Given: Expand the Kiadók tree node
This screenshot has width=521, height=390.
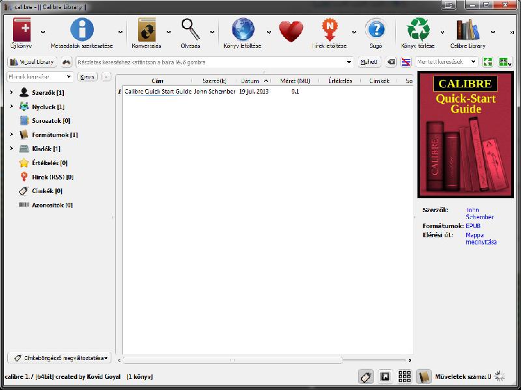Looking at the screenshot, I should tap(12, 148).
